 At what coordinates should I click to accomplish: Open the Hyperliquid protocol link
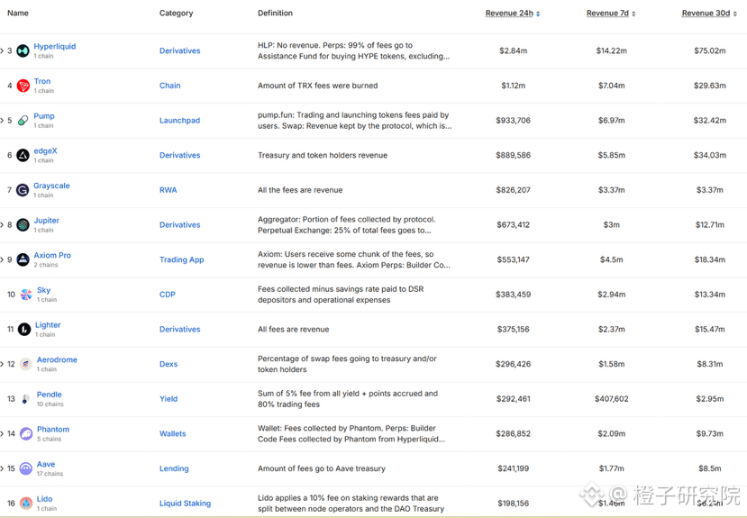coord(55,46)
